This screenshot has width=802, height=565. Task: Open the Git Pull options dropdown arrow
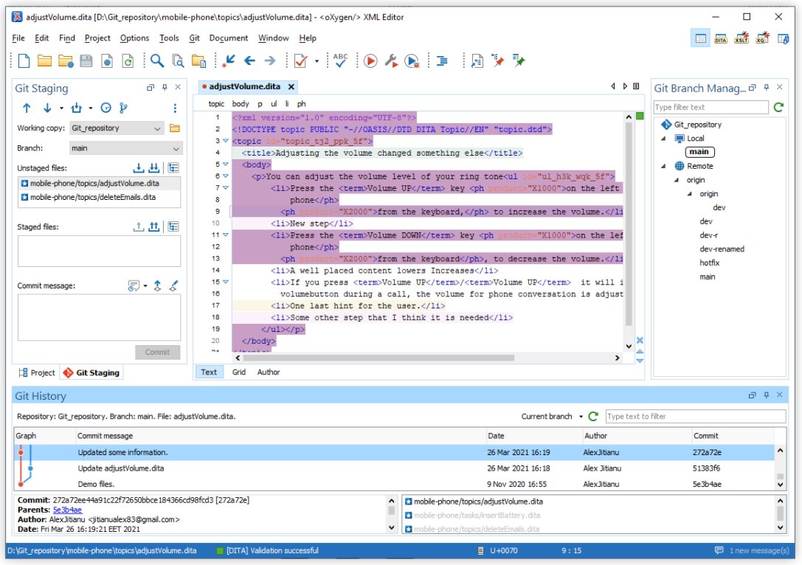coord(61,108)
